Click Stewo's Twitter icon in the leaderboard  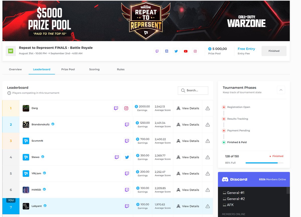(x=127, y=157)
